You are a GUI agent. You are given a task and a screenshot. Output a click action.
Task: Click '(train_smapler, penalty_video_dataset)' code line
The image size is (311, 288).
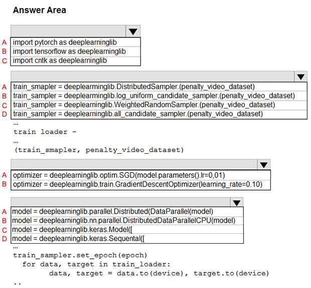(x=99, y=150)
